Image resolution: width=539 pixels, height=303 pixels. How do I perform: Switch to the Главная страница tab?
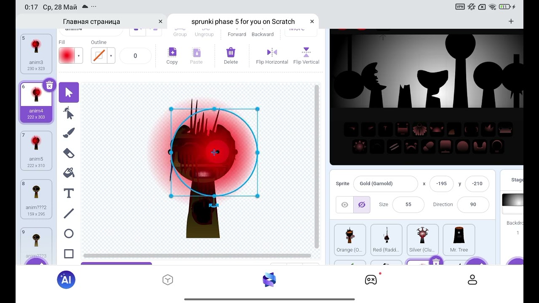tap(91, 21)
